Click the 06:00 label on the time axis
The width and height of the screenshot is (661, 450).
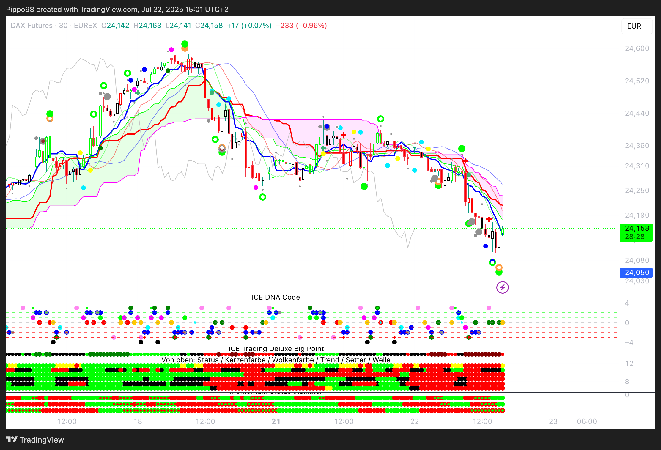(x=587, y=421)
